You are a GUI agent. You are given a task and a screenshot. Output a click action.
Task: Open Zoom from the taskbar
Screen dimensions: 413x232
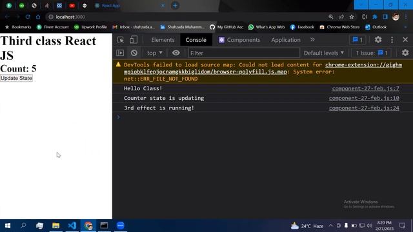click(121, 226)
